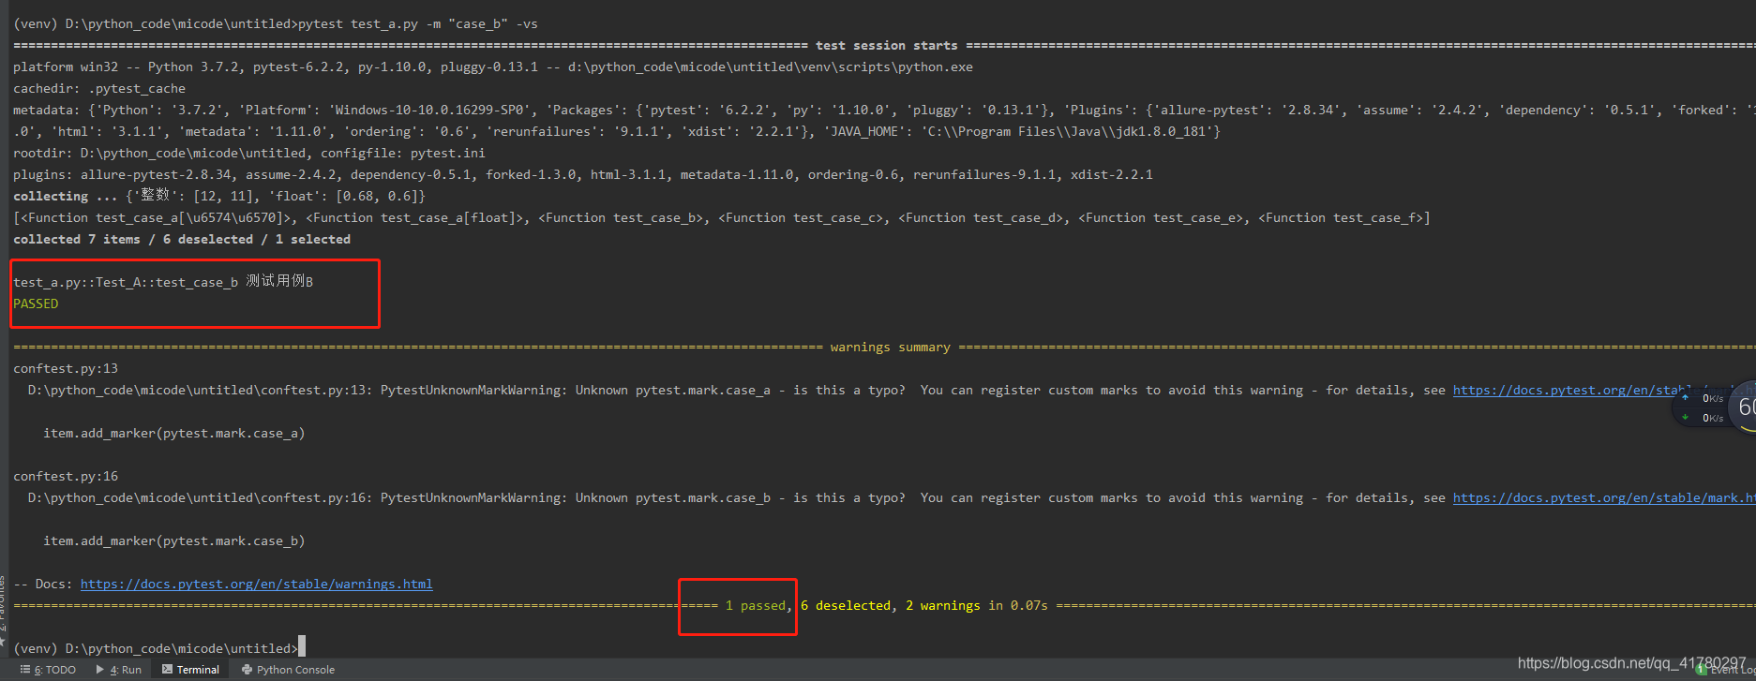
Task: Open the warnings.html Docs link
Action: pos(256,584)
